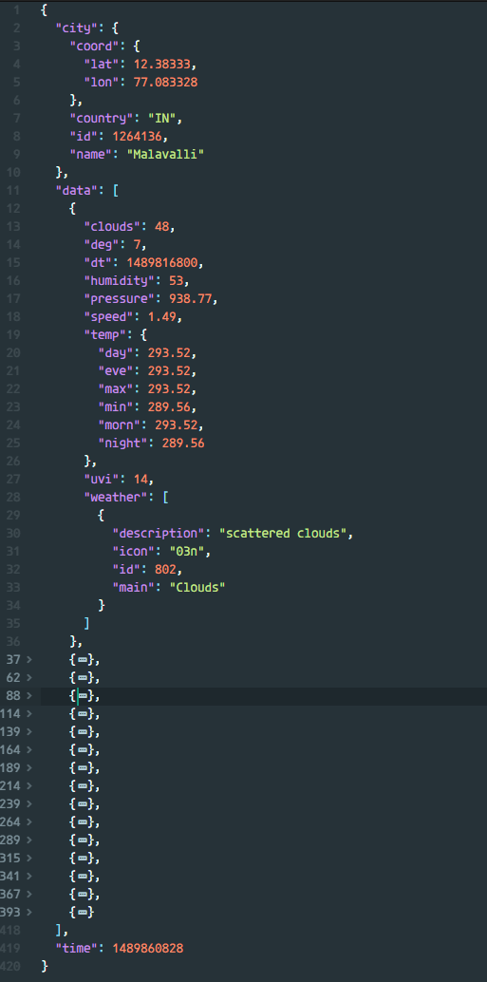Viewport: 487px width, 982px height.
Task: Click the dt value 1489816800
Action: click(161, 262)
